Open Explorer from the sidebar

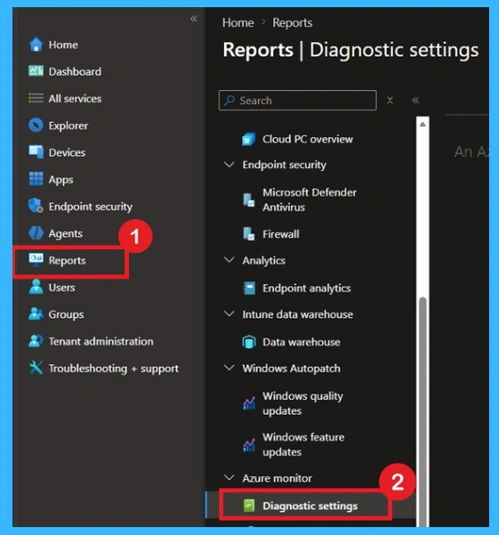pos(68,126)
